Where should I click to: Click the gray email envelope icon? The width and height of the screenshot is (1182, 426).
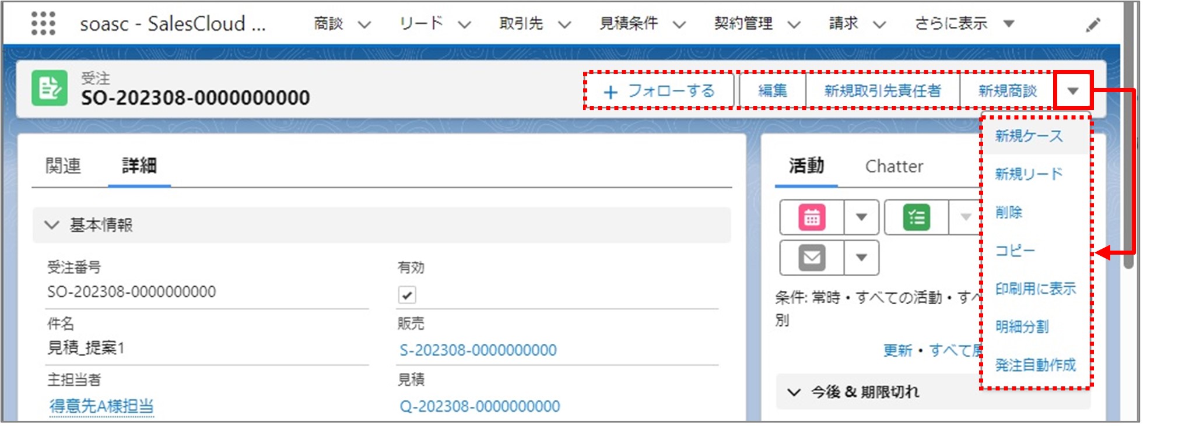click(812, 258)
